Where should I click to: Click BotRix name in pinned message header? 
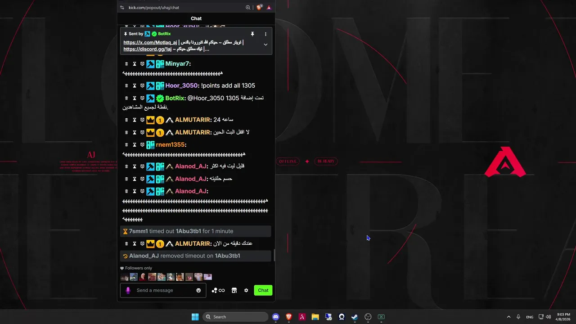(164, 34)
